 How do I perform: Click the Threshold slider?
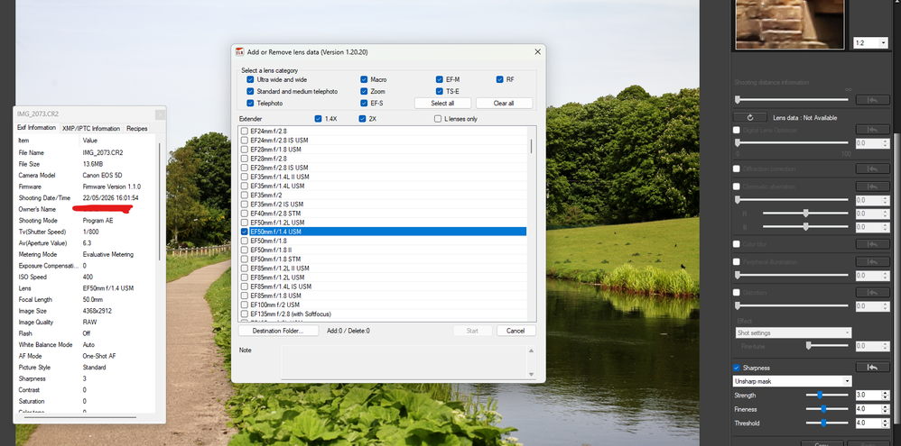click(827, 423)
